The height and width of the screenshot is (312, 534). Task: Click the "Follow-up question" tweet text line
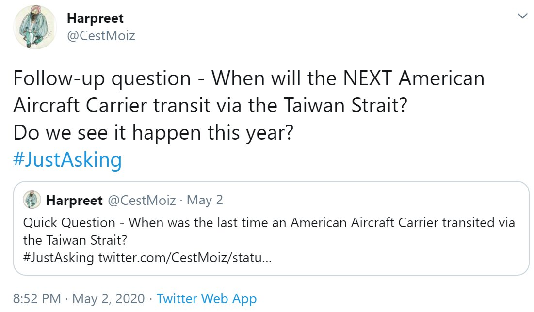coord(248,78)
